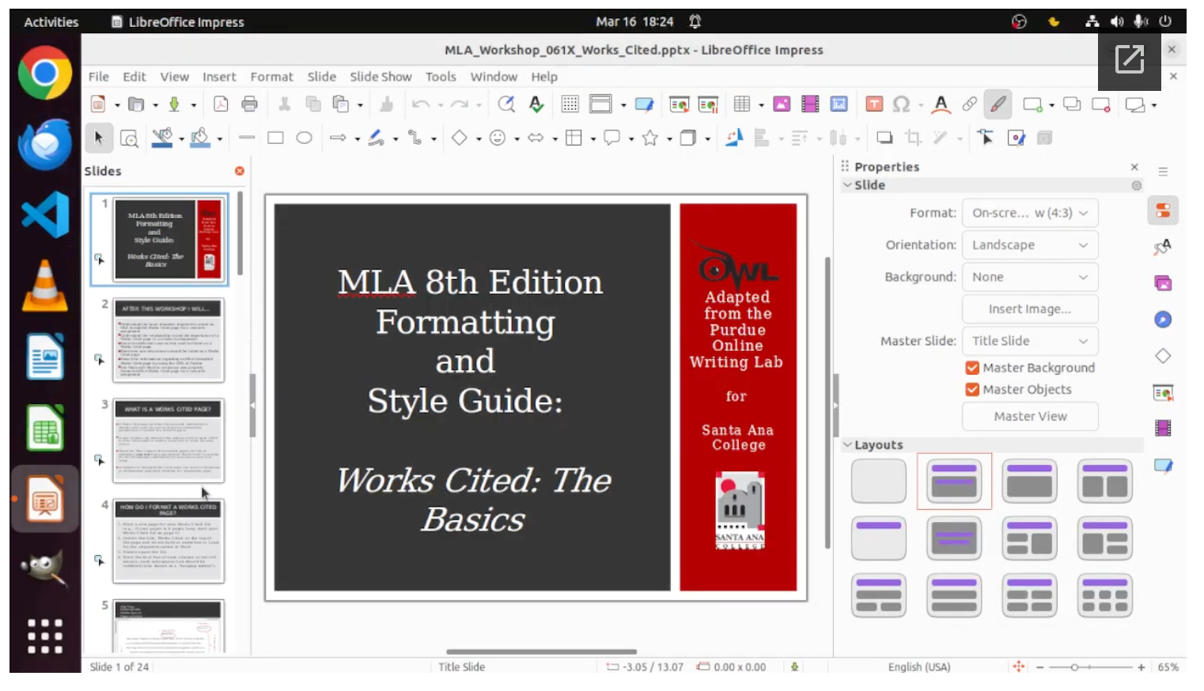Open the Orientation Landscape dropdown
The width and height of the screenshot is (1204, 691).
(x=1029, y=245)
